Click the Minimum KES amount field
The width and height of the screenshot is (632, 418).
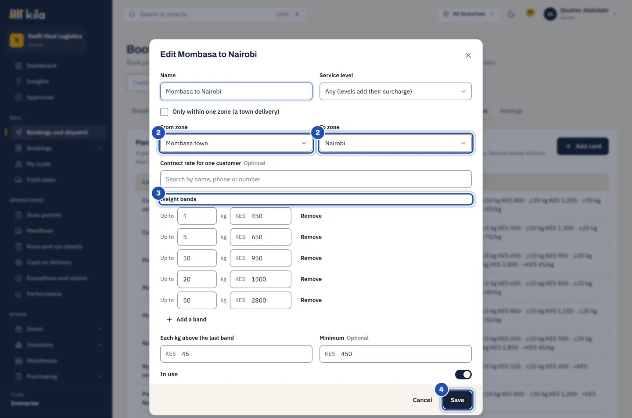click(x=395, y=354)
